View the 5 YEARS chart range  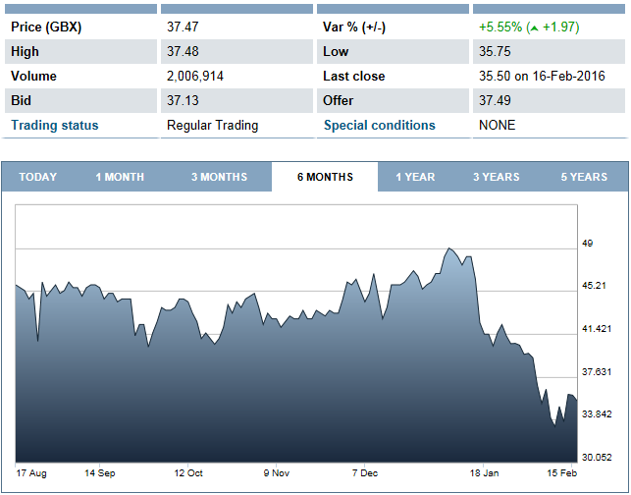[x=584, y=177]
